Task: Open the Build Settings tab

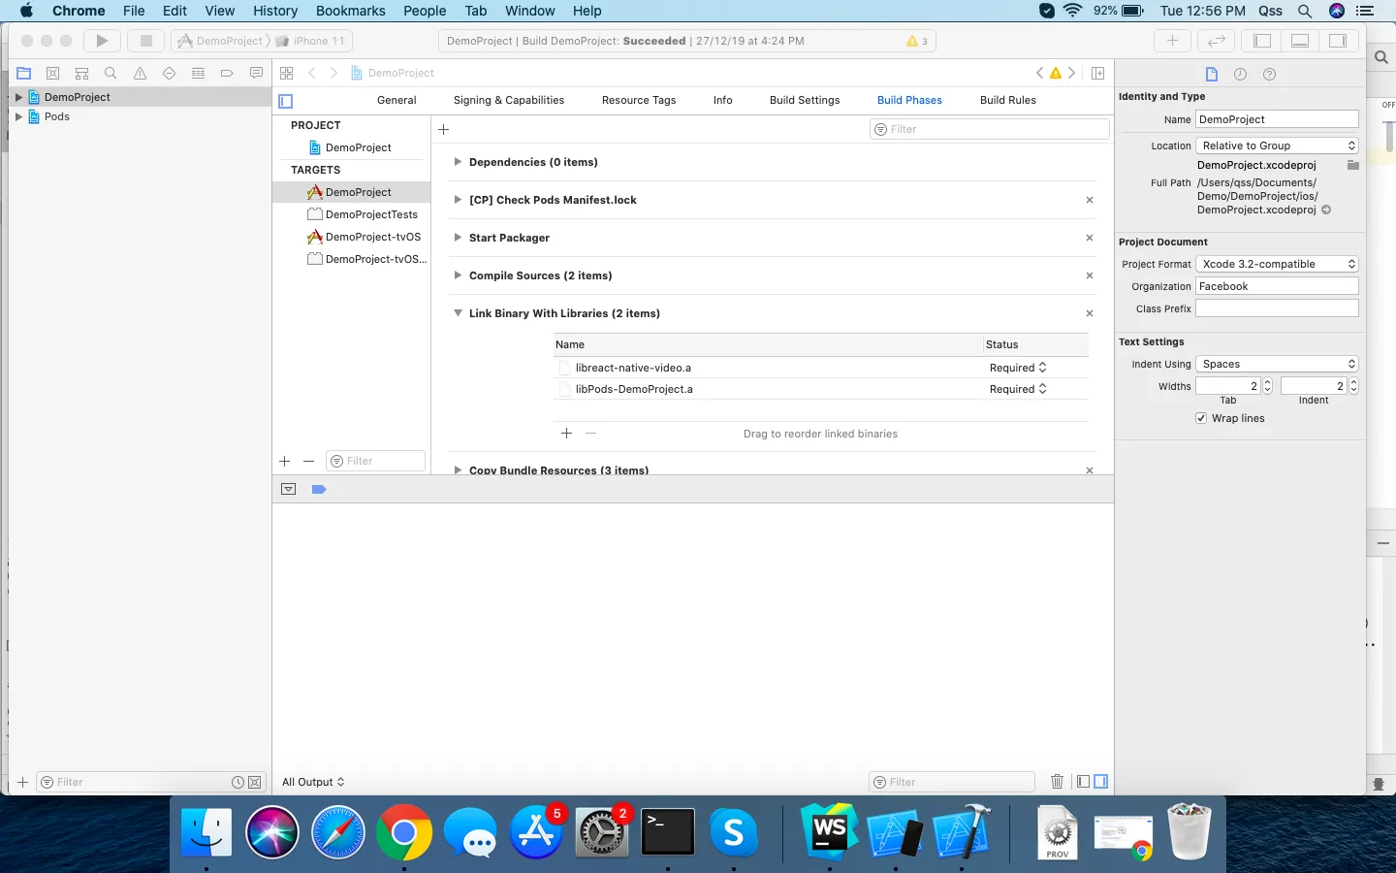Action: click(x=805, y=100)
